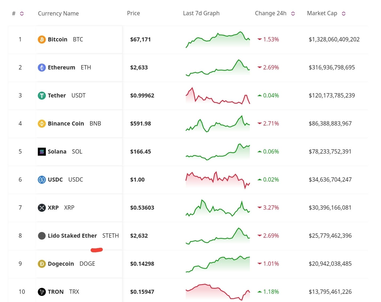The height and width of the screenshot is (302, 381).
Task: Click the Price column header
Action: click(x=133, y=13)
